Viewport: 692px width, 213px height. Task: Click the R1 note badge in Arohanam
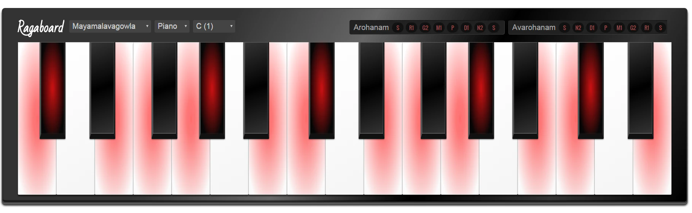pos(411,28)
